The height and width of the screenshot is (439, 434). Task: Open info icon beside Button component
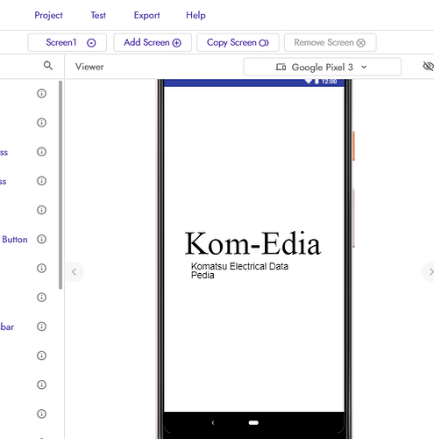[42, 239]
